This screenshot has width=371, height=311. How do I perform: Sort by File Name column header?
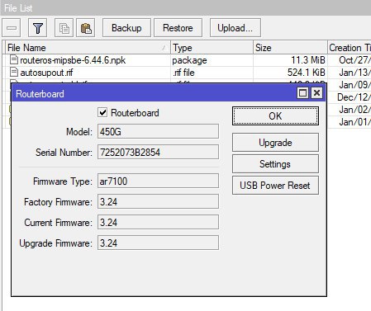coord(88,48)
